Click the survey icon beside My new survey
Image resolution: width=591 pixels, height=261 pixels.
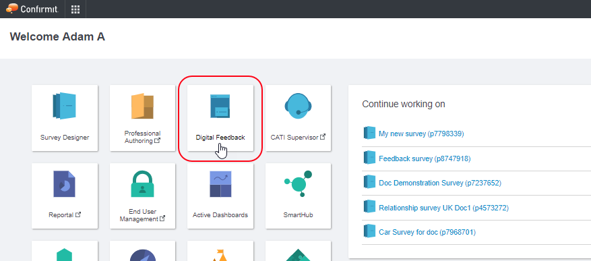369,133
